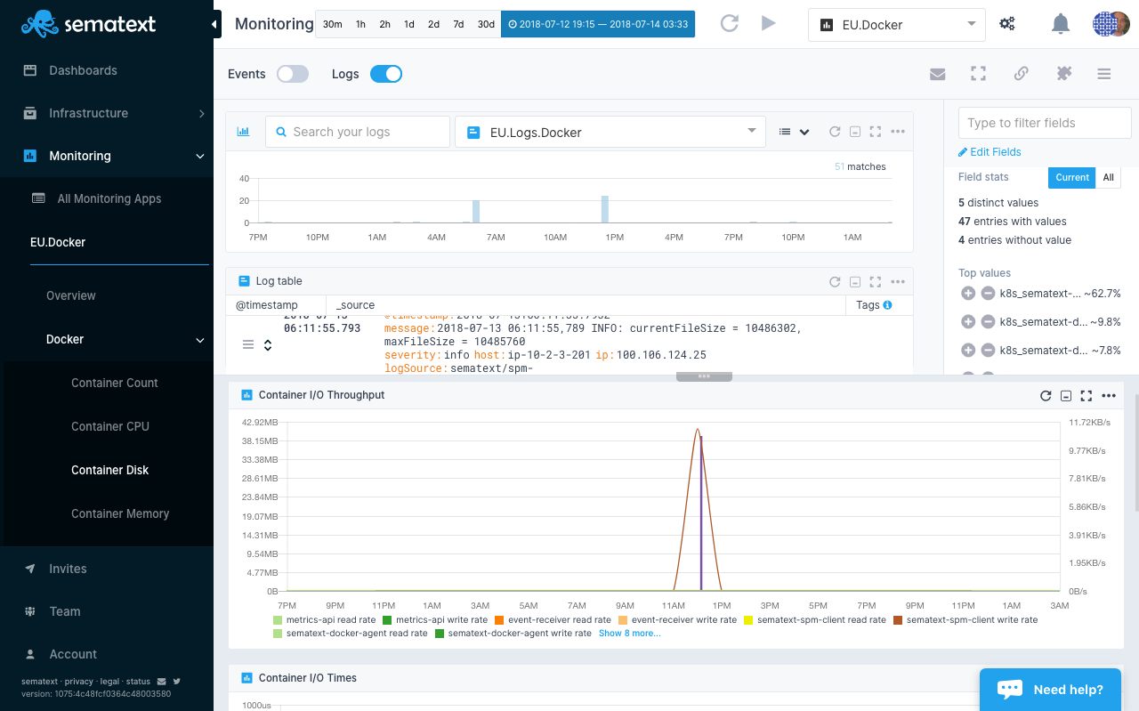The image size is (1139, 711).
Task: Minimize Container I/O Throughput panel
Action: 1066,396
